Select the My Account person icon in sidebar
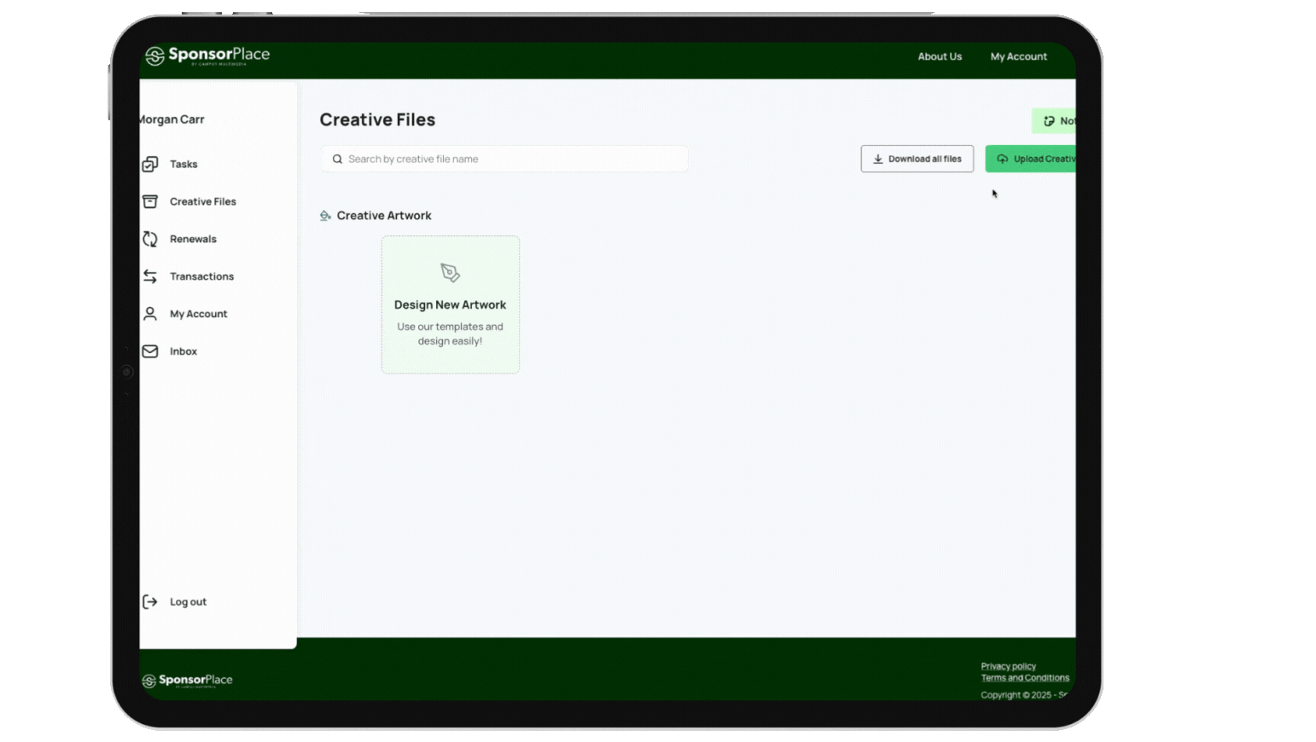This screenshot has width=1316, height=742. (150, 314)
